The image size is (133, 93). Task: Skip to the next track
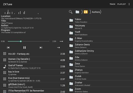click(x=41, y=48)
